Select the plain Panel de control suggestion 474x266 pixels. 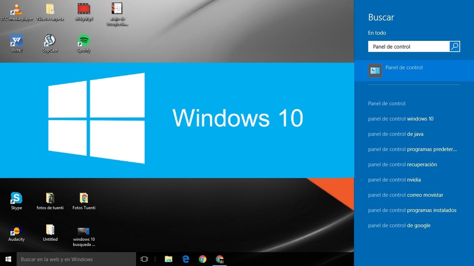(387, 103)
